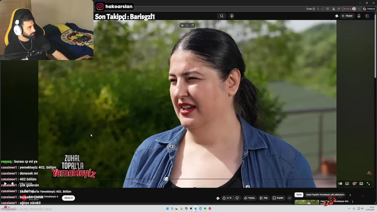Click sparkle ask icon left of like
This screenshot has height=212, width=377.
(x=218, y=198)
